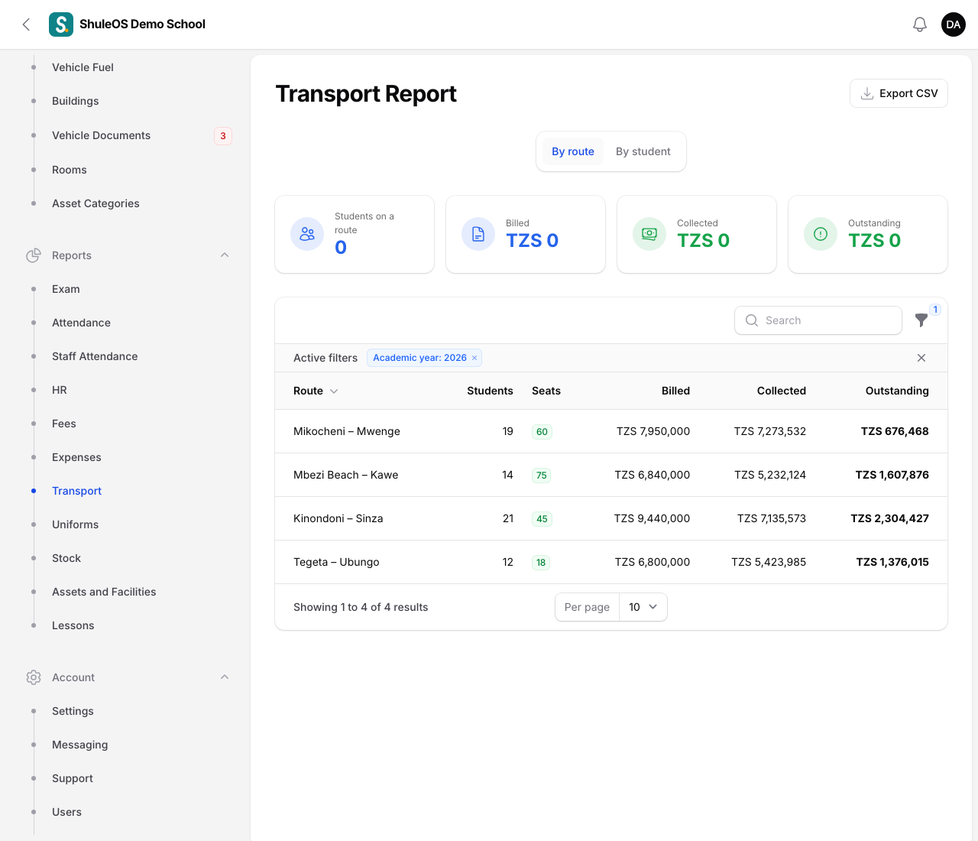Open the Exam report
This screenshot has width=978, height=841.
pyautogui.click(x=66, y=289)
